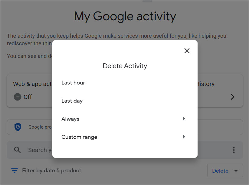Expand the Always option submenu arrow
Image resolution: width=249 pixels, height=185 pixels.
coord(184,119)
